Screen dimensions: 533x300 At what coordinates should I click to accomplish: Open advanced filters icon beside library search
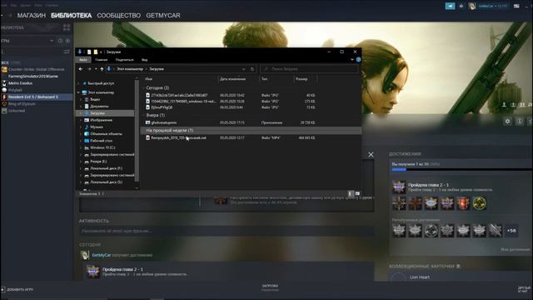pos(67,52)
